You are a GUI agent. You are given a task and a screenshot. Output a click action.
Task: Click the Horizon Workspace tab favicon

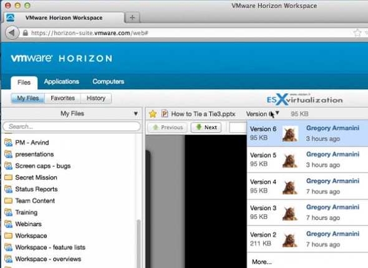pyautogui.click(x=10, y=17)
